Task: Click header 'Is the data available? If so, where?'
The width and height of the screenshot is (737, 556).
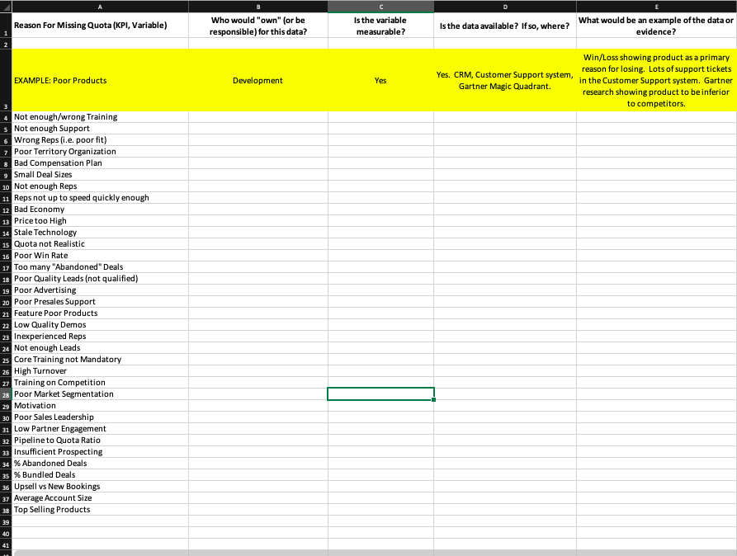Action: (505, 26)
